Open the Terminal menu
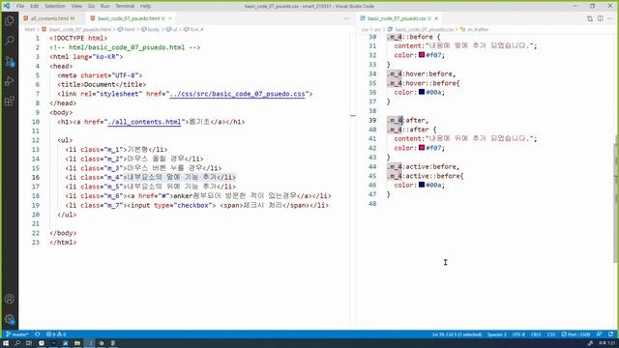 coord(125,6)
